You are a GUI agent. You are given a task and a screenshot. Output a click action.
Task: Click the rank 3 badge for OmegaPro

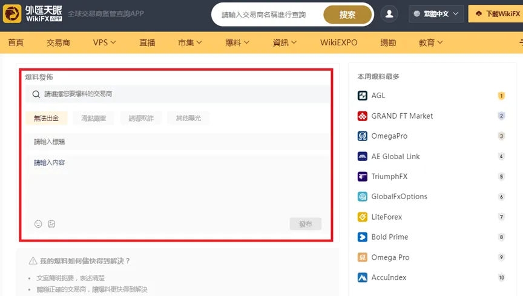(501, 136)
